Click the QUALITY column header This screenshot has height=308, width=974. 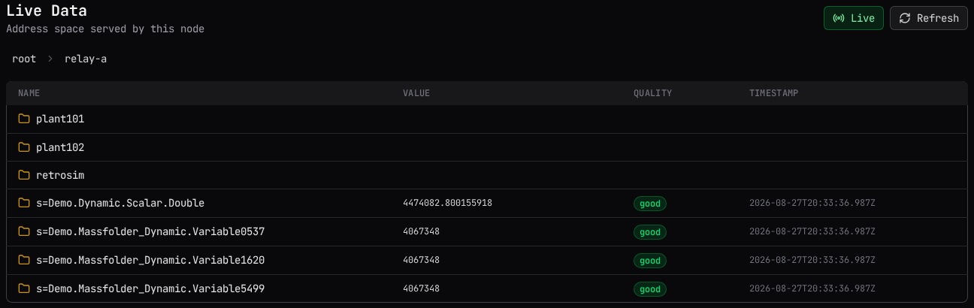tap(652, 93)
